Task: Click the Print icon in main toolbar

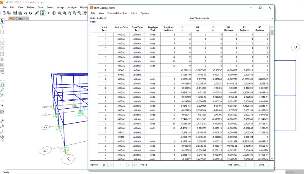Action: pyautogui.click(x=20, y=13)
